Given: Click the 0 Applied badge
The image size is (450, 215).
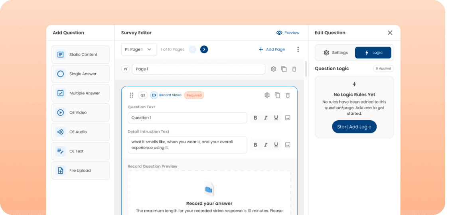Looking at the screenshot, I should pyautogui.click(x=383, y=69).
